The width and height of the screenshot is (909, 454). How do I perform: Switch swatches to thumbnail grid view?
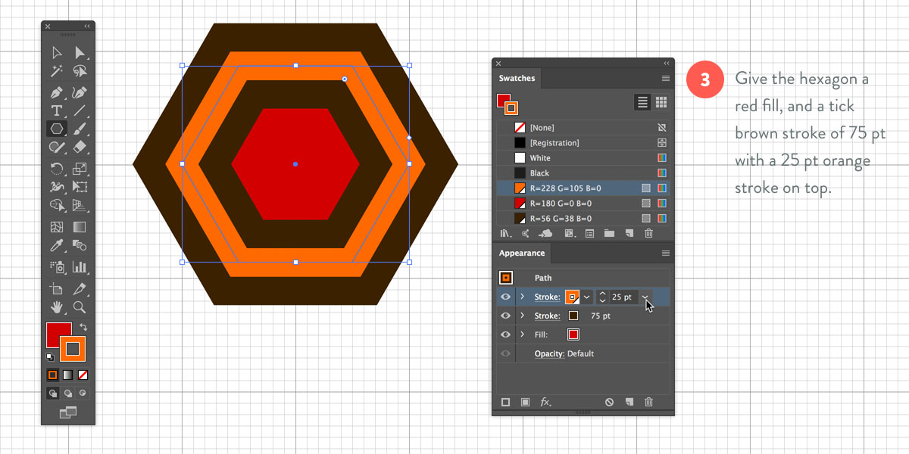coord(661,102)
